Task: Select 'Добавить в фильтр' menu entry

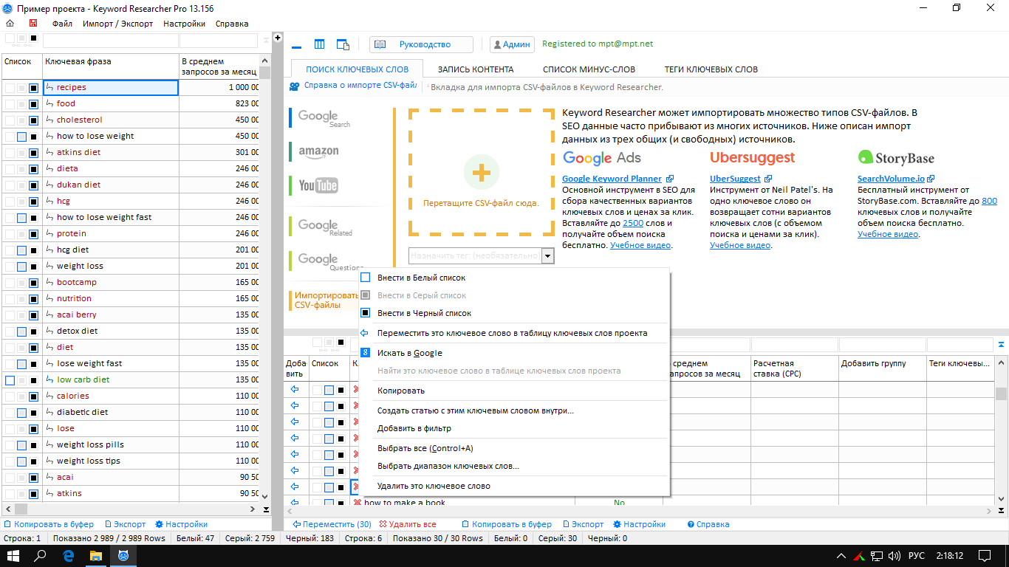Action: (x=513, y=428)
